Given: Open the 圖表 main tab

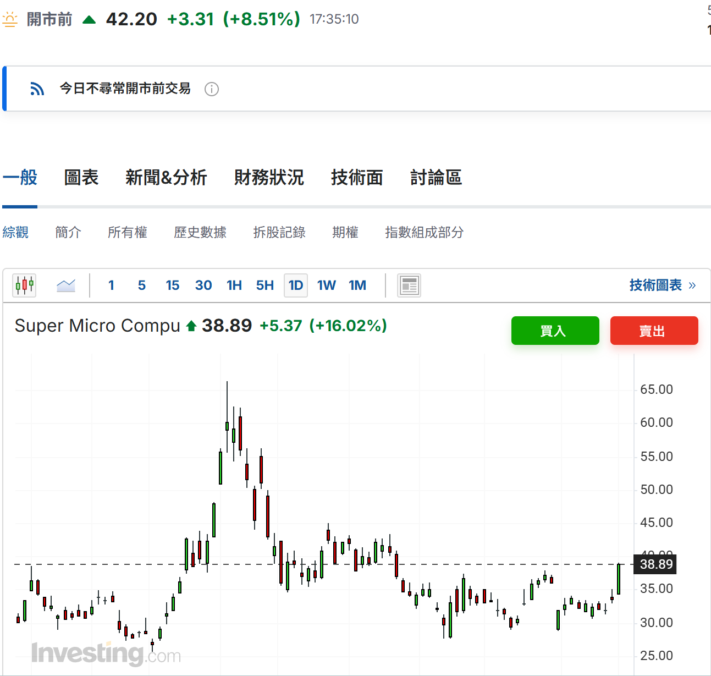Looking at the screenshot, I should [81, 178].
